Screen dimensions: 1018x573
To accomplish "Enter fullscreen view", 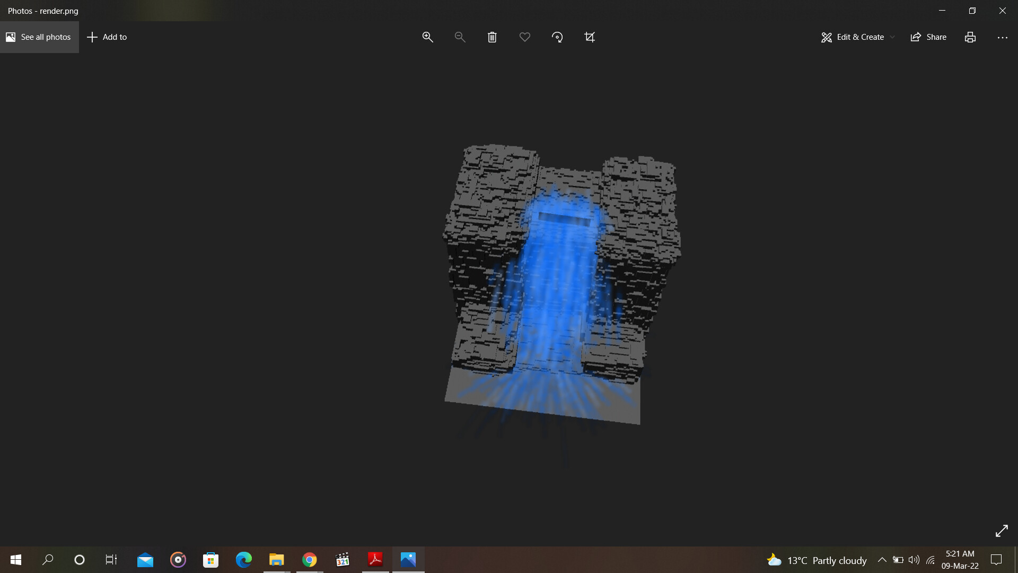I will (1002, 531).
